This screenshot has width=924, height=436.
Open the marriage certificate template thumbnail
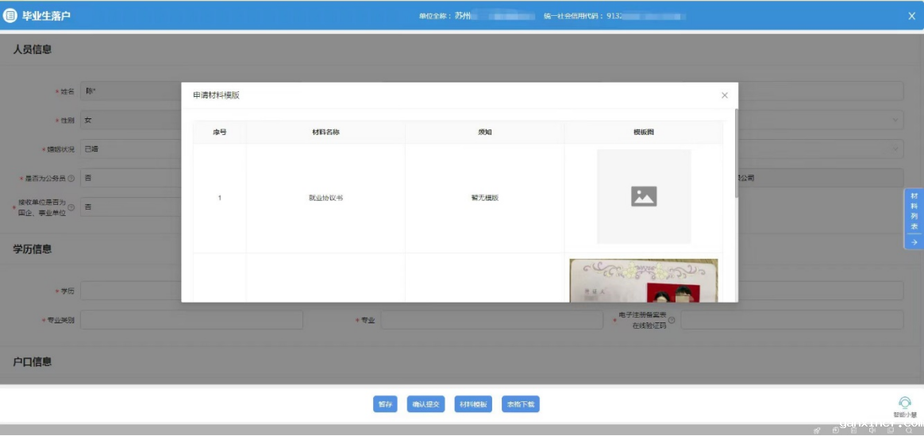point(643,281)
